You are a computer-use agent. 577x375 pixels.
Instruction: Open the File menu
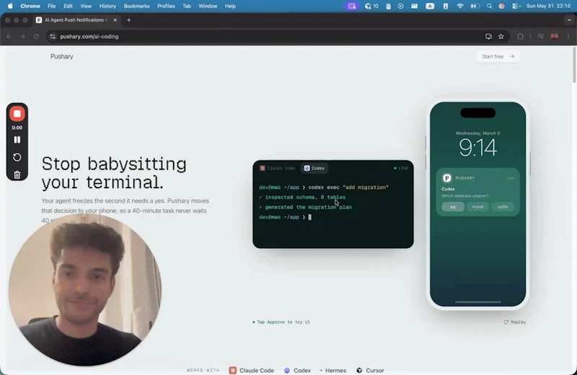point(51,6)
